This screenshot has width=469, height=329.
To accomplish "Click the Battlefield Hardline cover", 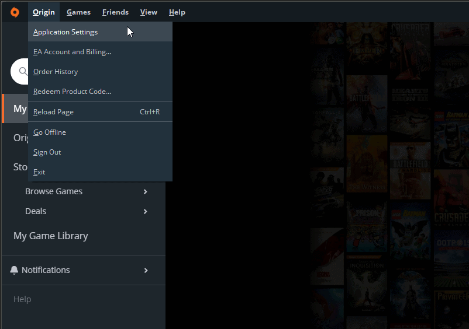I will [x=411, y=171].
